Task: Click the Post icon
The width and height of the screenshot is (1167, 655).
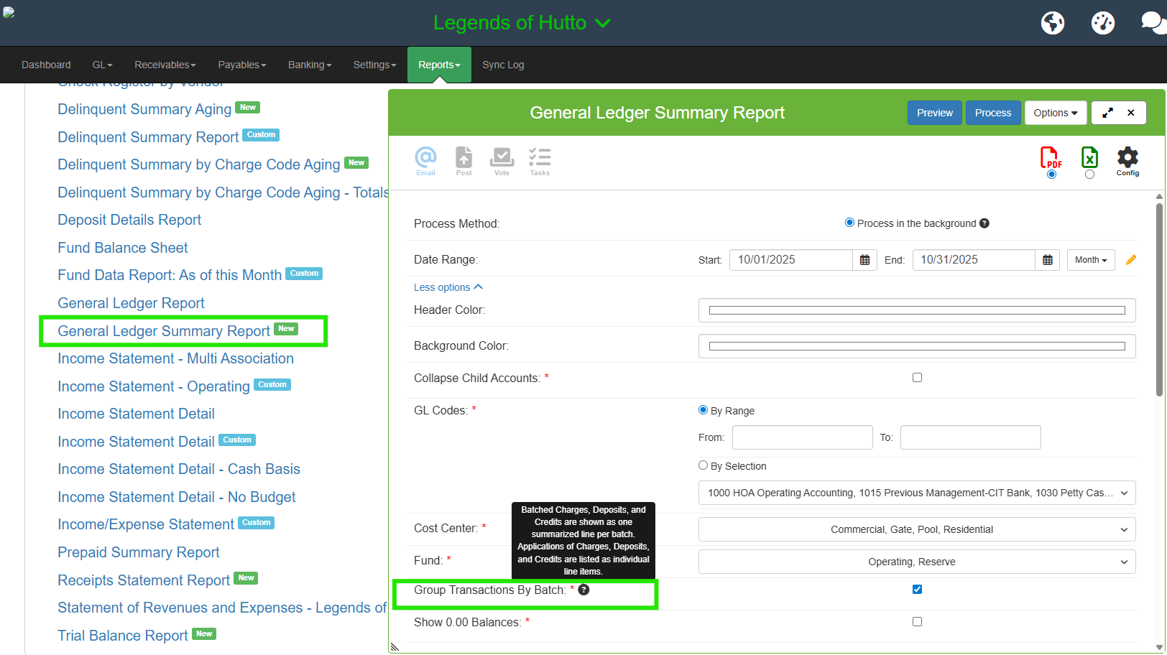Action: [x=464, y=160]
